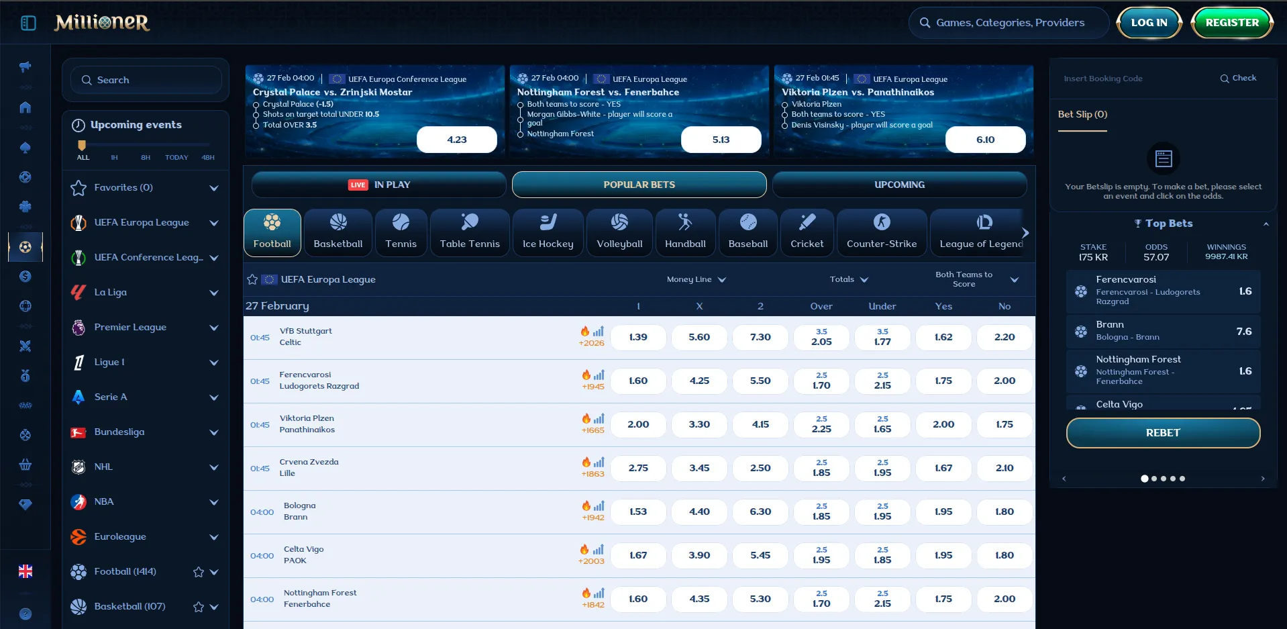Image resolution: width=1287 pixels, height=629 pixels.
Task: Open the Money Line market dropdown
Action: coord(696,279)
